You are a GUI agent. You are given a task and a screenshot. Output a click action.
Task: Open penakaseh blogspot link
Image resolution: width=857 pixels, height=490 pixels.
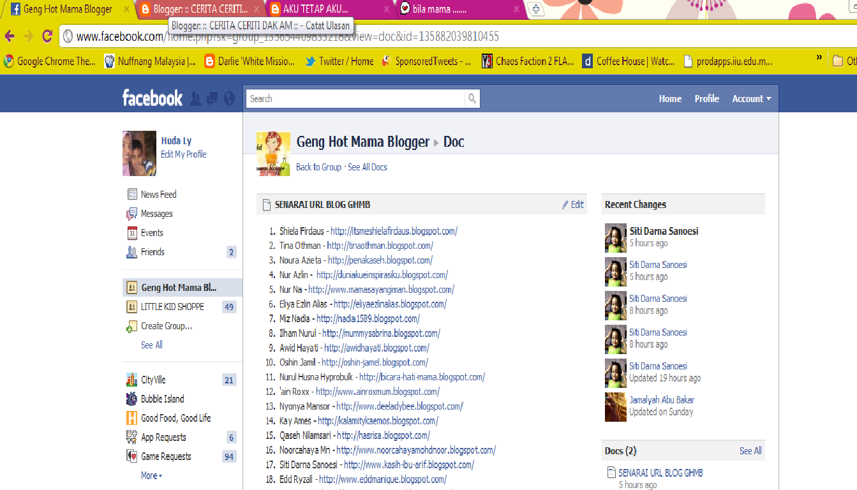pyautogui.click(x=380, y=260)
